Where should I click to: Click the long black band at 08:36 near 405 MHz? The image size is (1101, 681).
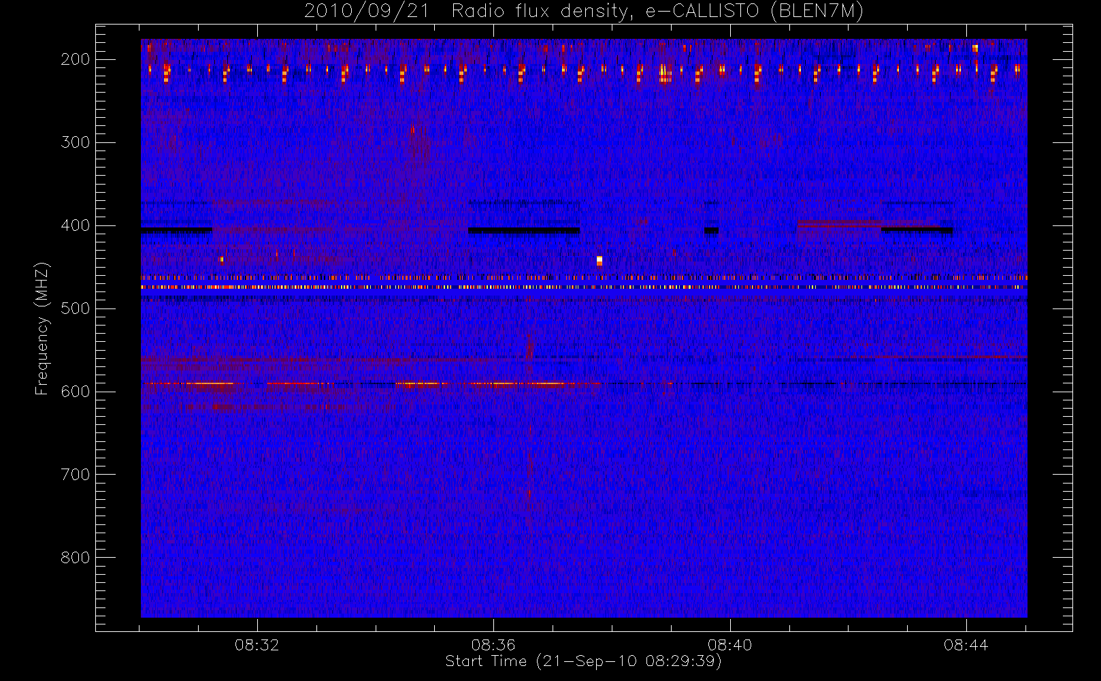point(524,230)
